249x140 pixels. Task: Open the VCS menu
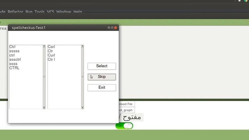(51, 12)
